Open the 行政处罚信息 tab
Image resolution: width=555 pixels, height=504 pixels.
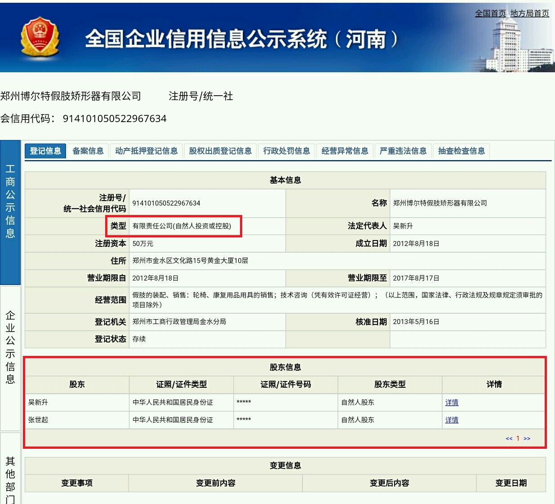(x=286, y=151)
